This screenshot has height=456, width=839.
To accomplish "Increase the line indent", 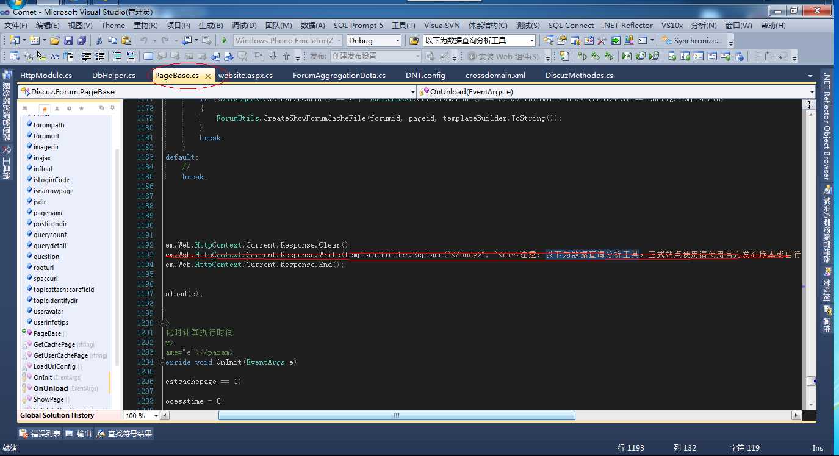I will tap(99, 56).
